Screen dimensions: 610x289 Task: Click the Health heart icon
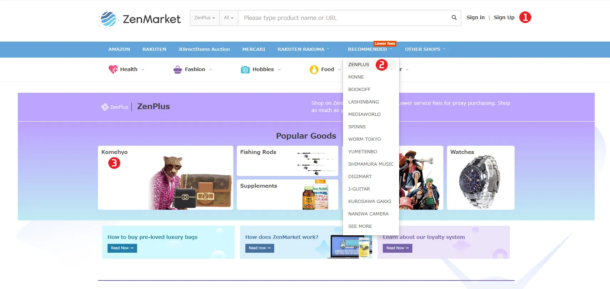113,69
